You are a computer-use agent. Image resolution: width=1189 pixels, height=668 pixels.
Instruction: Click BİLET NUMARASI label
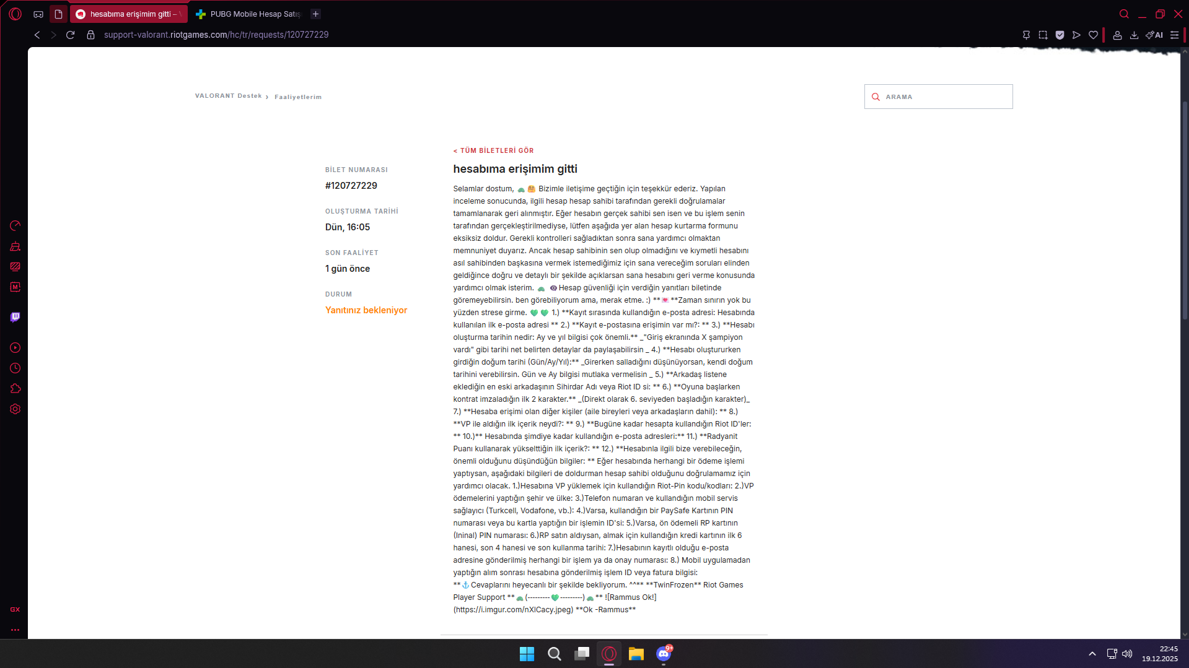pos(356,170)
